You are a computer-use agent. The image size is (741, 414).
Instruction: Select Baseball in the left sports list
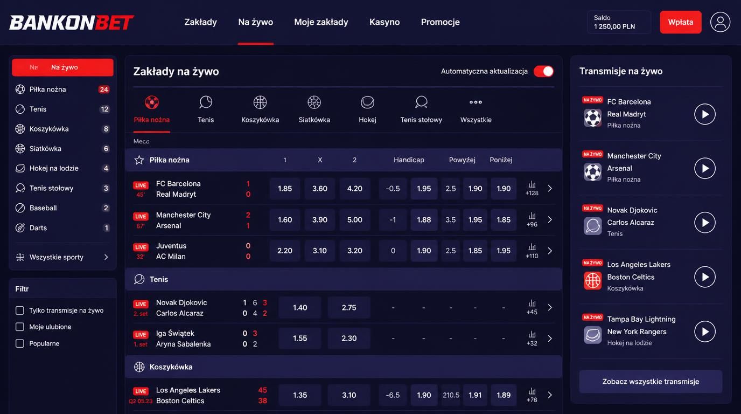62,208
